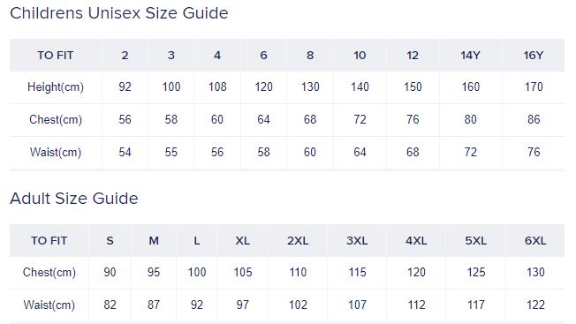Select height value 170 cell
Viewport: 576px width, 324px height.
click(x=534, y=87)
